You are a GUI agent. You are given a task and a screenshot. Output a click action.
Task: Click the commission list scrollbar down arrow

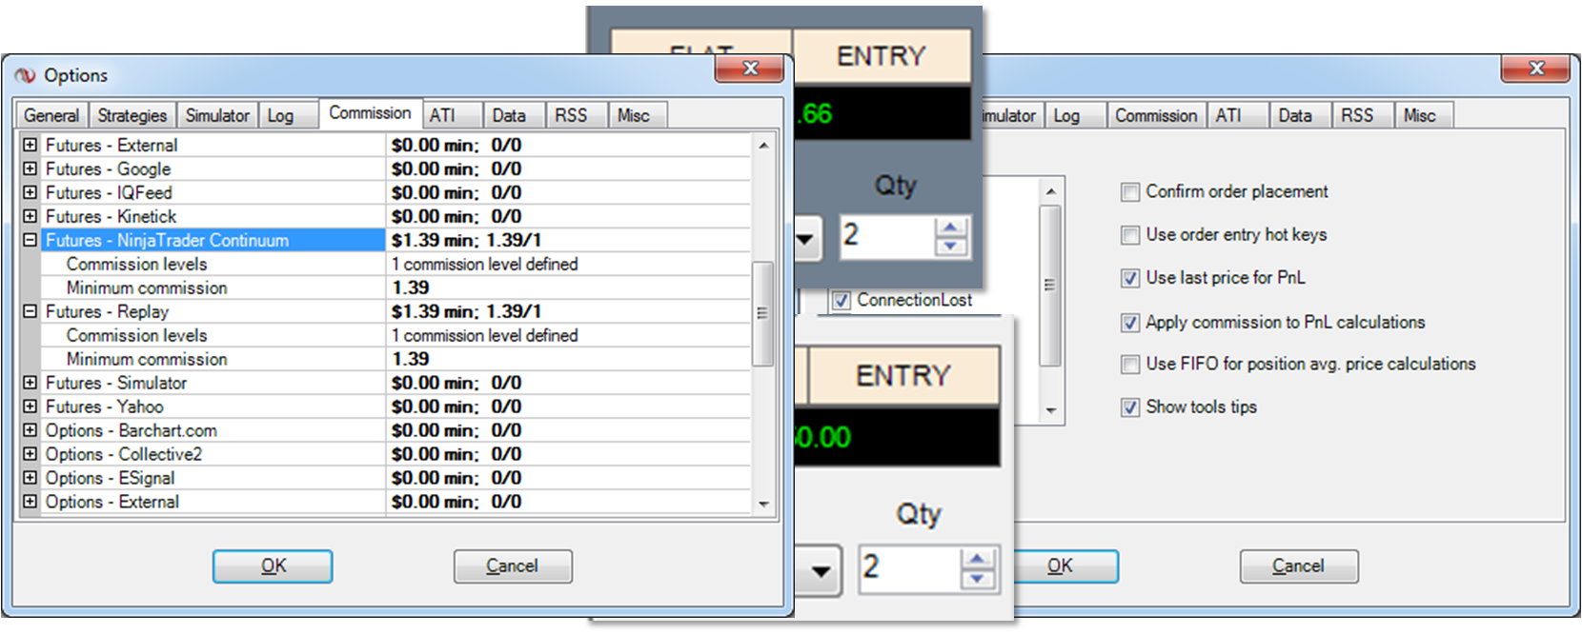[x=763, y=504]
